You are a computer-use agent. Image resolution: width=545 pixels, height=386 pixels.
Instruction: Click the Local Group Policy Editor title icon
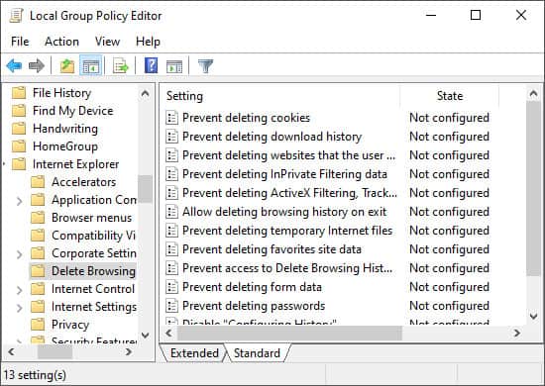pyautogui.click(x=16, y=16)
